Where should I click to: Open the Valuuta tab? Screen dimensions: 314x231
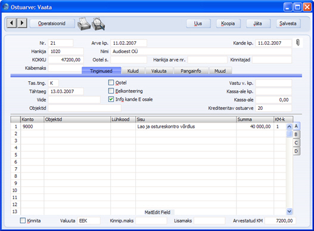(159, 71)
